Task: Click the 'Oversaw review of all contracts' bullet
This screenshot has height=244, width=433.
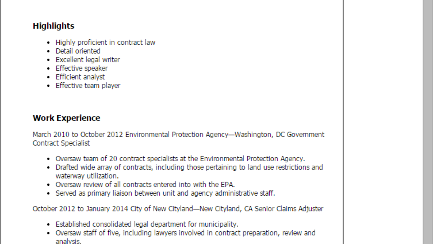Action: tap(145, 185)
